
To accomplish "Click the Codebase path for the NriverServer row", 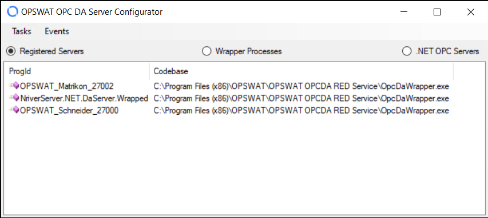I will (301, 98).
